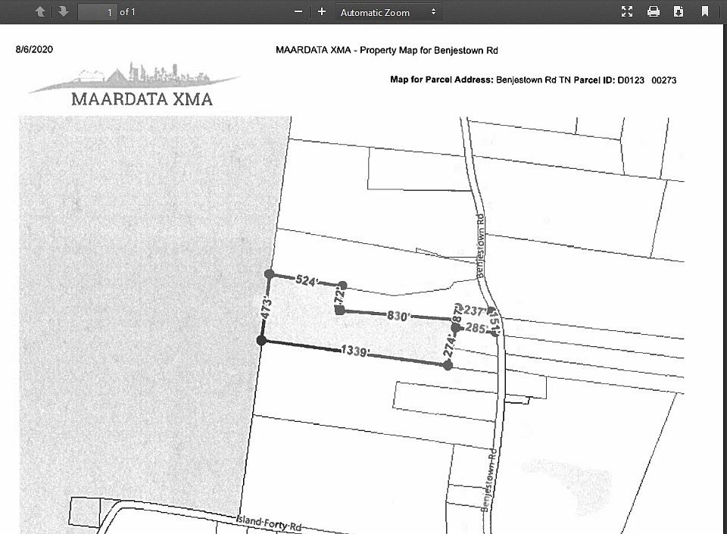Download the PDF file
Viewport: 727px width, 534px height.
click(679, 12)
